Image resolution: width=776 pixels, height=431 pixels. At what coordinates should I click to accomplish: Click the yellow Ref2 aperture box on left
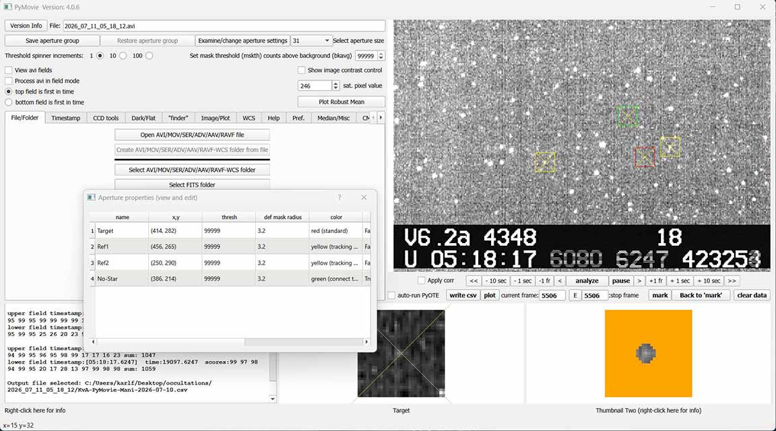545,162
